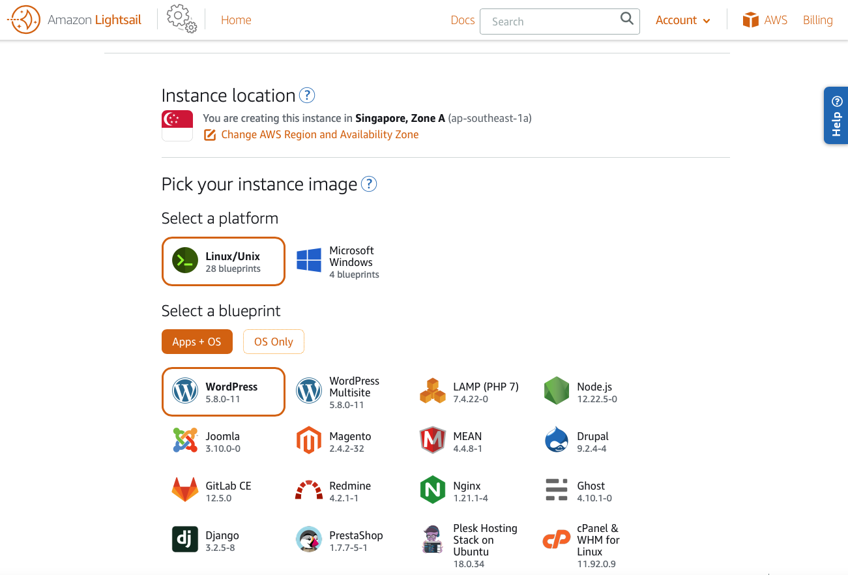This screenshot has width=848, height=575.
Task: Switch to Apps + OS blueprints
Action: point(197,342)
